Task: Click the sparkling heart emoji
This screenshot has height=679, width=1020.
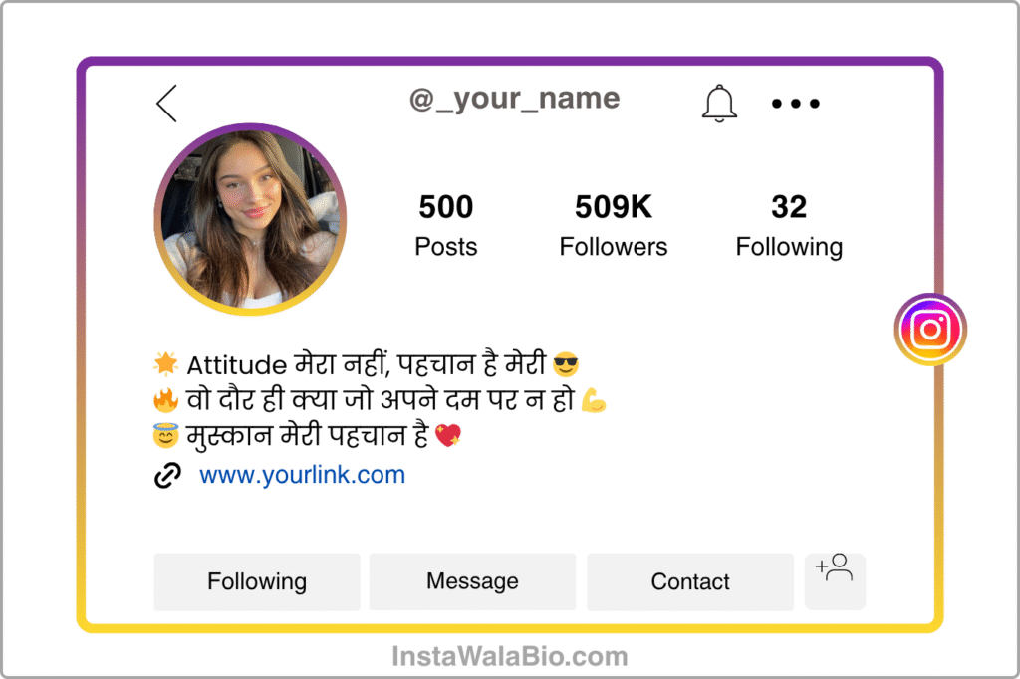Action: (x=447, y=435)
